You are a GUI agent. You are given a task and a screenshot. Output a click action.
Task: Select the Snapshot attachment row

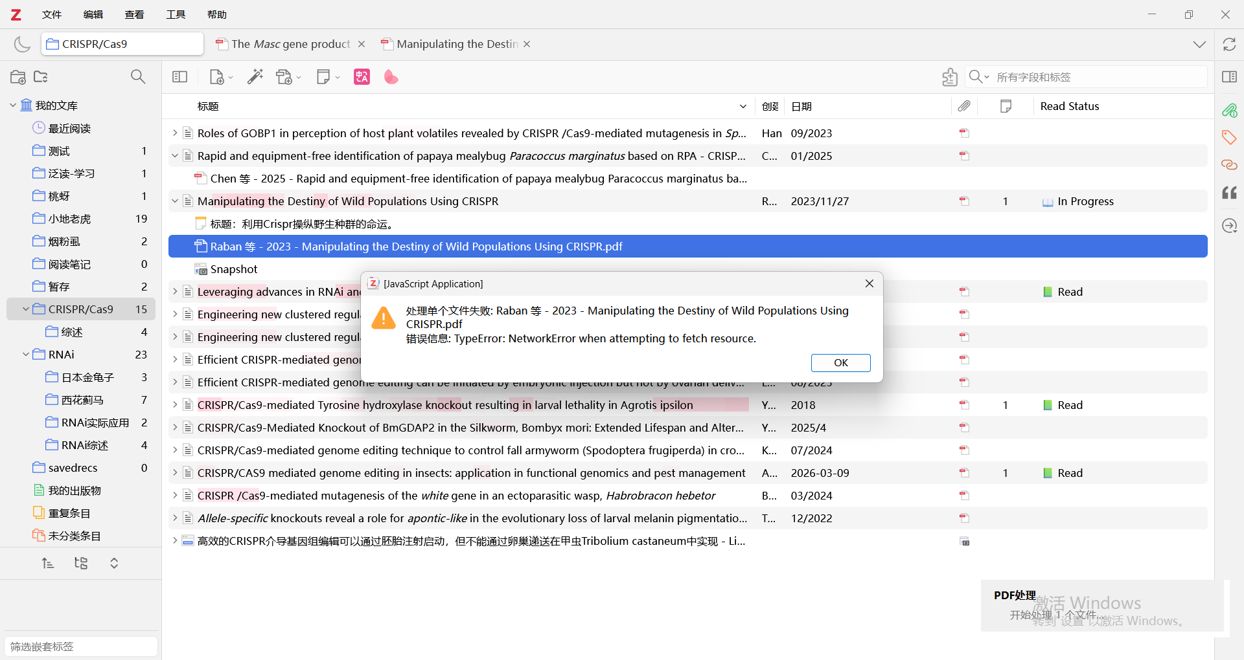click(688, 269)
